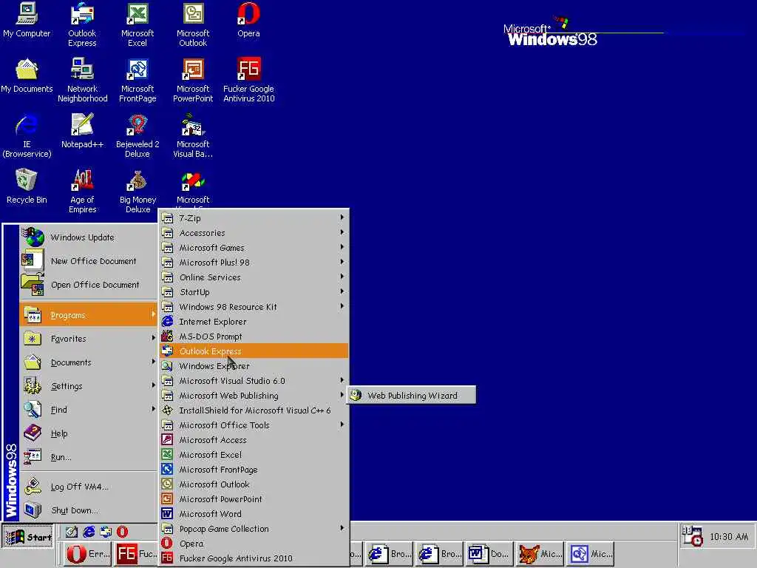Screen dimensions: 757x568
Task: Click the Start button
Action: tap(28, 537)
